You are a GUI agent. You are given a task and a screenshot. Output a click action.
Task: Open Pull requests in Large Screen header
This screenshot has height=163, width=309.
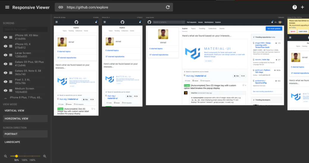[192, 22]
